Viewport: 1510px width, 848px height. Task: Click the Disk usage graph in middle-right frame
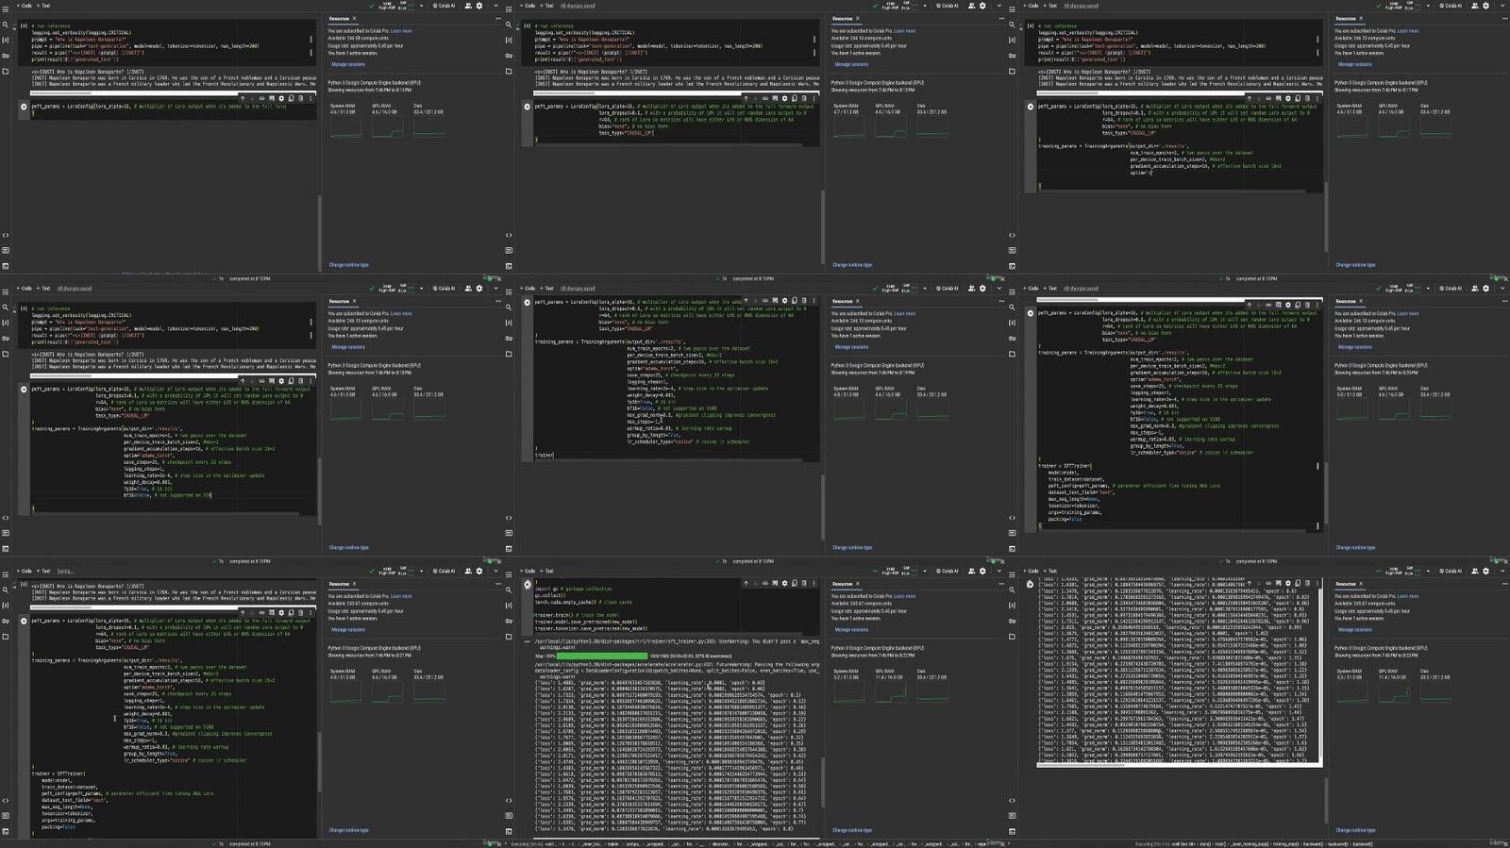pyautogui.click(x=1435, y=409)
